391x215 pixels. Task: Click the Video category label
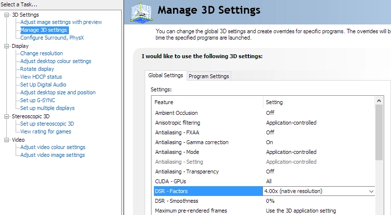pyautogui.click(x=18, y=140)
